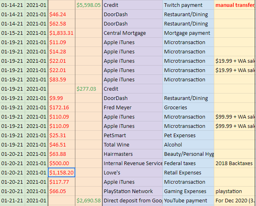
Task: Select the Alcohol category cell
Action: 188,144
